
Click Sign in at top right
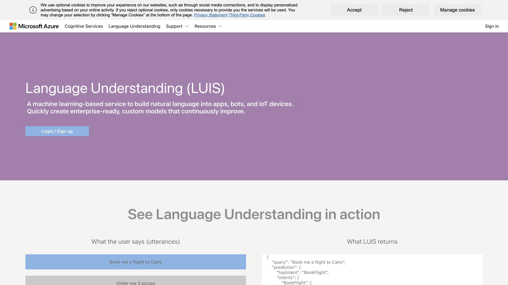click(x=492, y=26)
